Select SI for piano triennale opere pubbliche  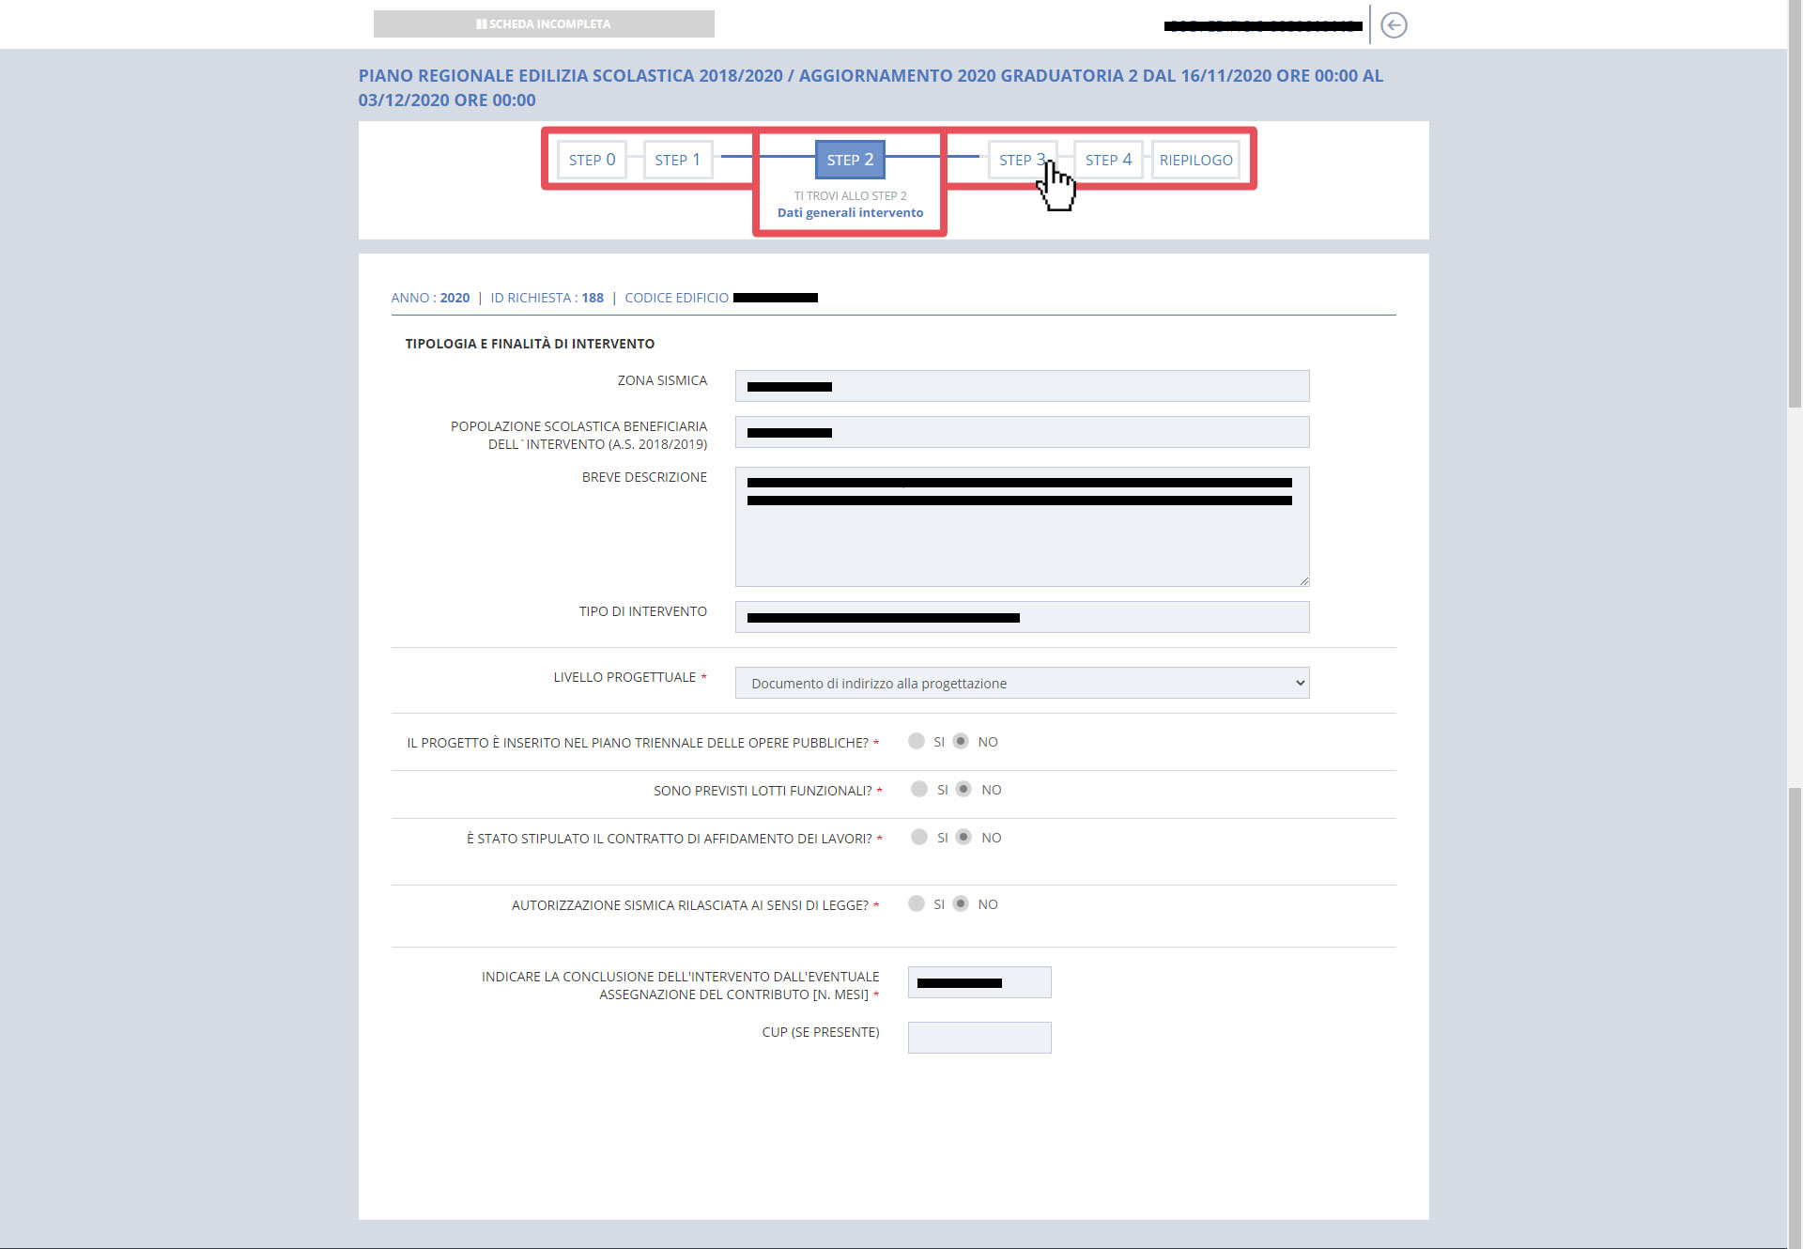click(917, 742)
